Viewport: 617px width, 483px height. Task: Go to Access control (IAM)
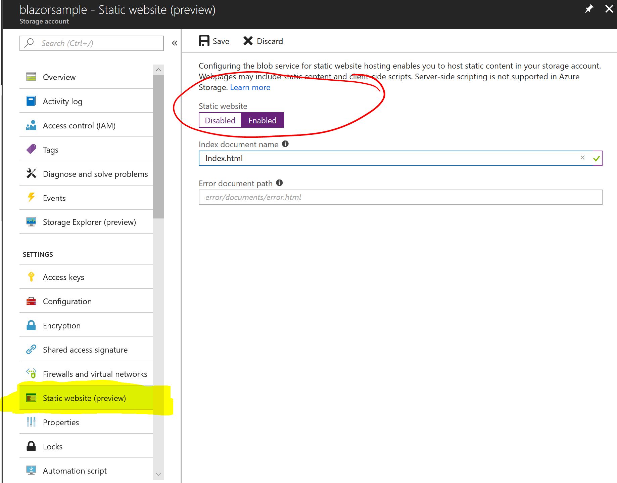(86, 125)
